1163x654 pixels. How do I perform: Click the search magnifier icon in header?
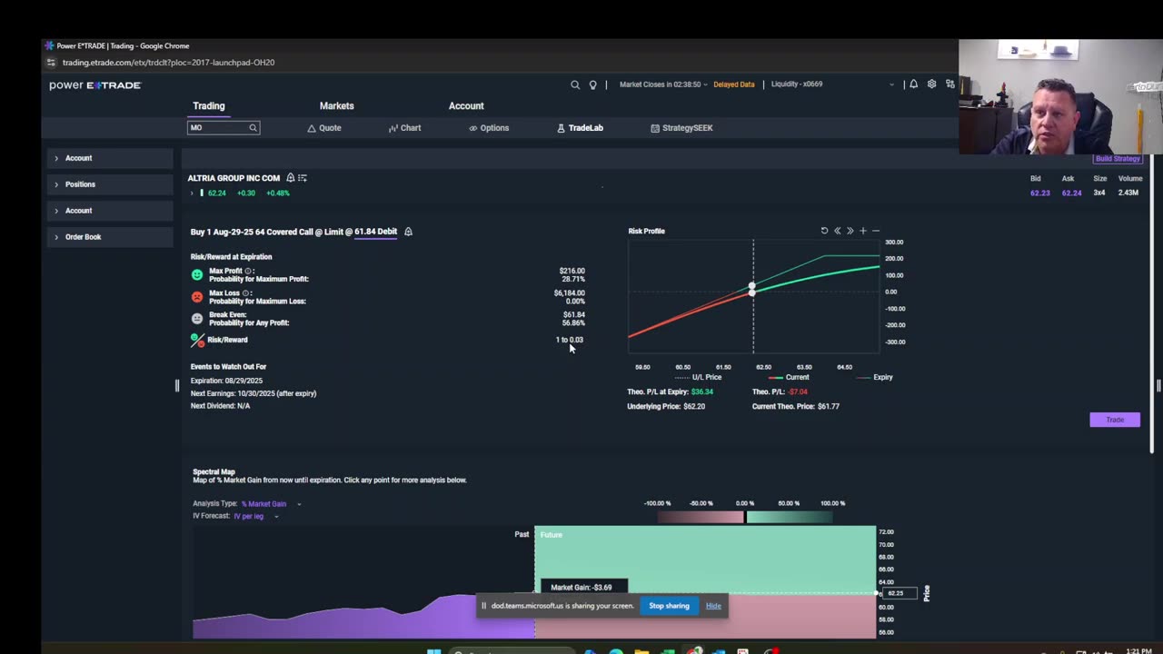(575, 84)
